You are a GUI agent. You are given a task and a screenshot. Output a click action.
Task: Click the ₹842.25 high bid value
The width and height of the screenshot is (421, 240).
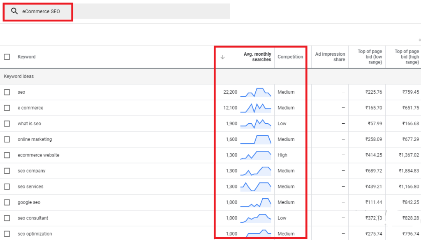[x=411, y=202]
